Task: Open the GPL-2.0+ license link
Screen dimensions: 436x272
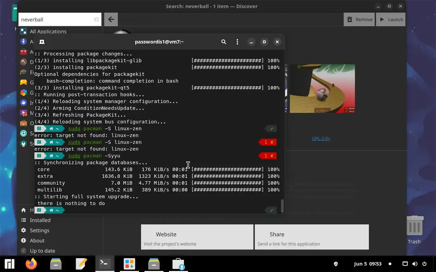Action: tap(321, 138)
